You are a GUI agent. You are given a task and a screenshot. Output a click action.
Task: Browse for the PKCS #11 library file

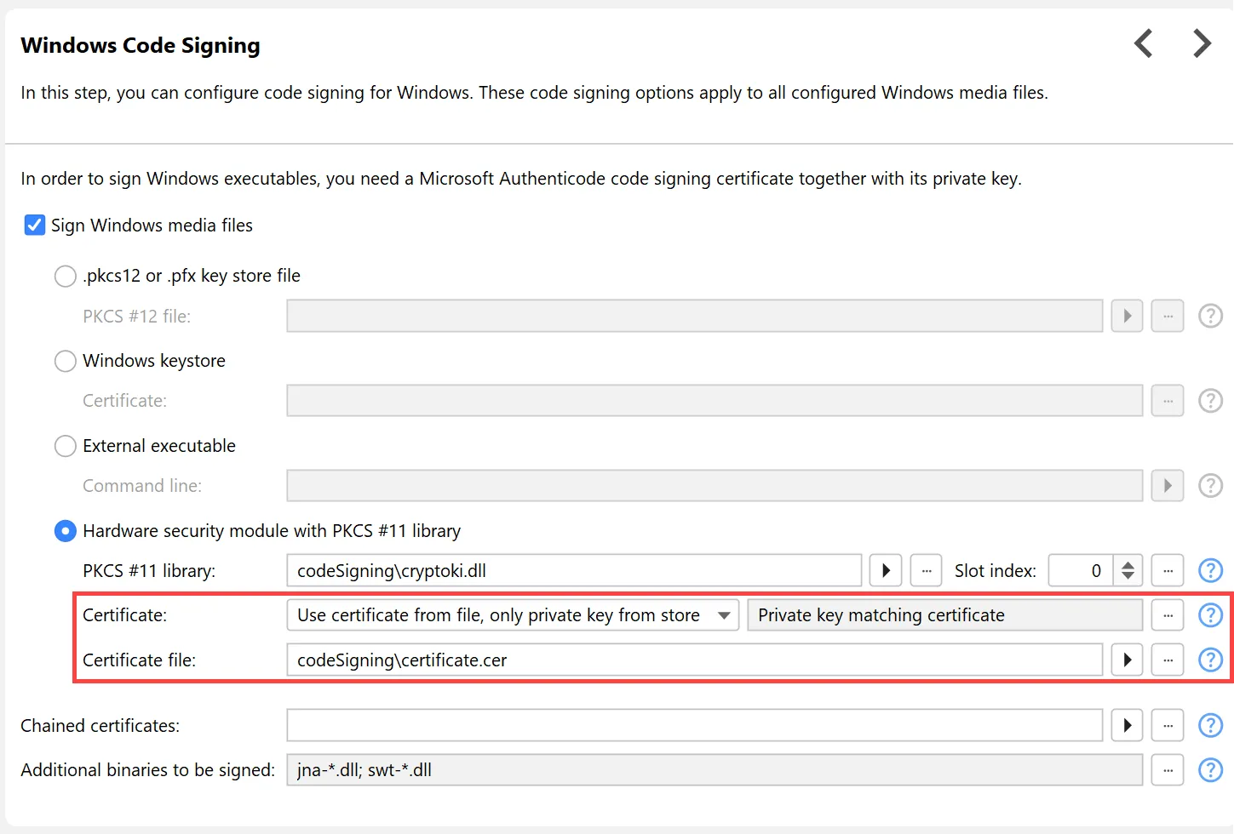point(926,570)
